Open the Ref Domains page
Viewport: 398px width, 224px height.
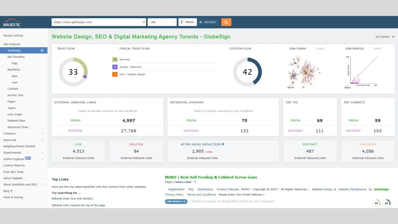16,57
